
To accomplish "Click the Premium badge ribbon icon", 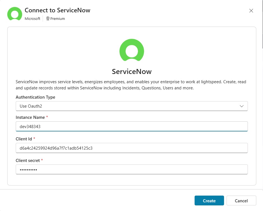I will [x=48, y=18].
